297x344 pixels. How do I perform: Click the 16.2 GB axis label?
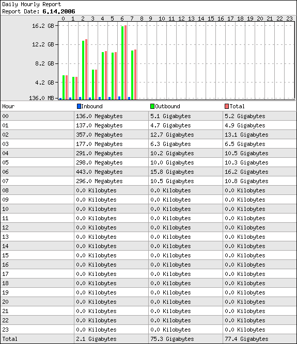43,26
